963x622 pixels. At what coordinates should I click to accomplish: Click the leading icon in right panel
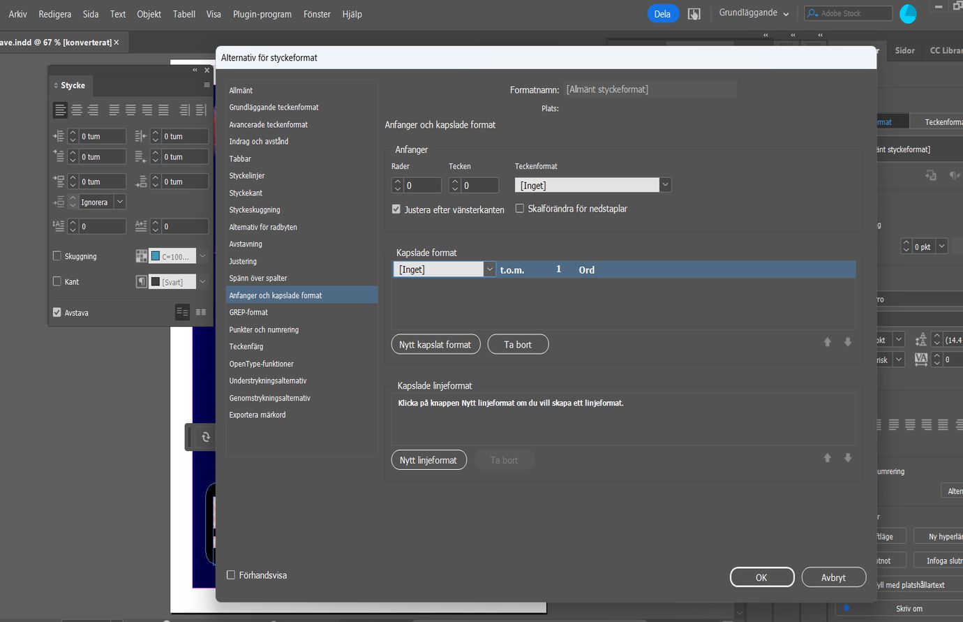(x=921, y=340)
